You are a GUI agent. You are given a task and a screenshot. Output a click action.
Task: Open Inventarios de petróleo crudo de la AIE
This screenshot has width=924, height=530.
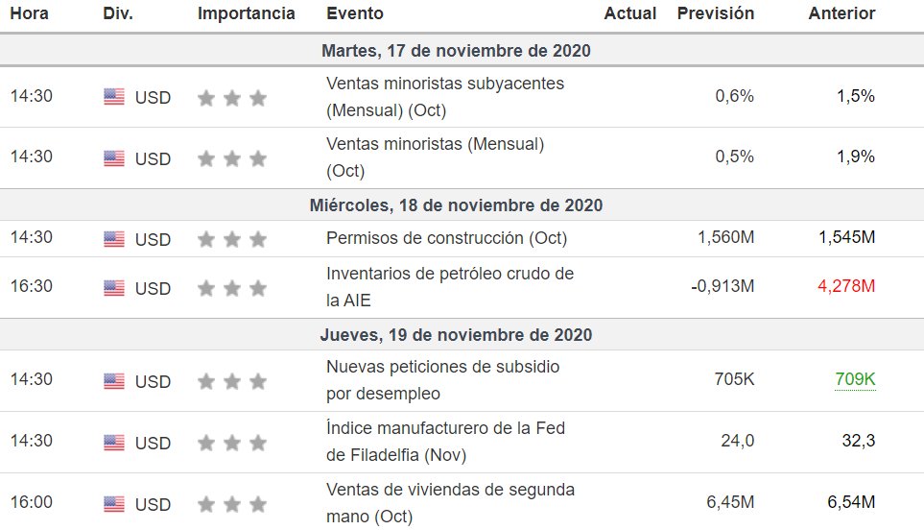pyautogui.click(x=449, y=286)
